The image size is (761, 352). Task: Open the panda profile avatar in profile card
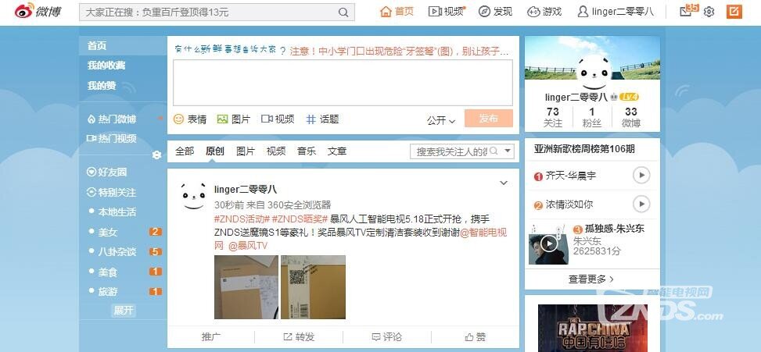point(593,71)
